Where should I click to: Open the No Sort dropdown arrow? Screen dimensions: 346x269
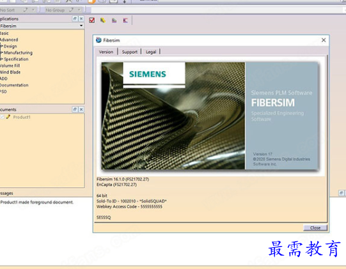coord(33,10)
